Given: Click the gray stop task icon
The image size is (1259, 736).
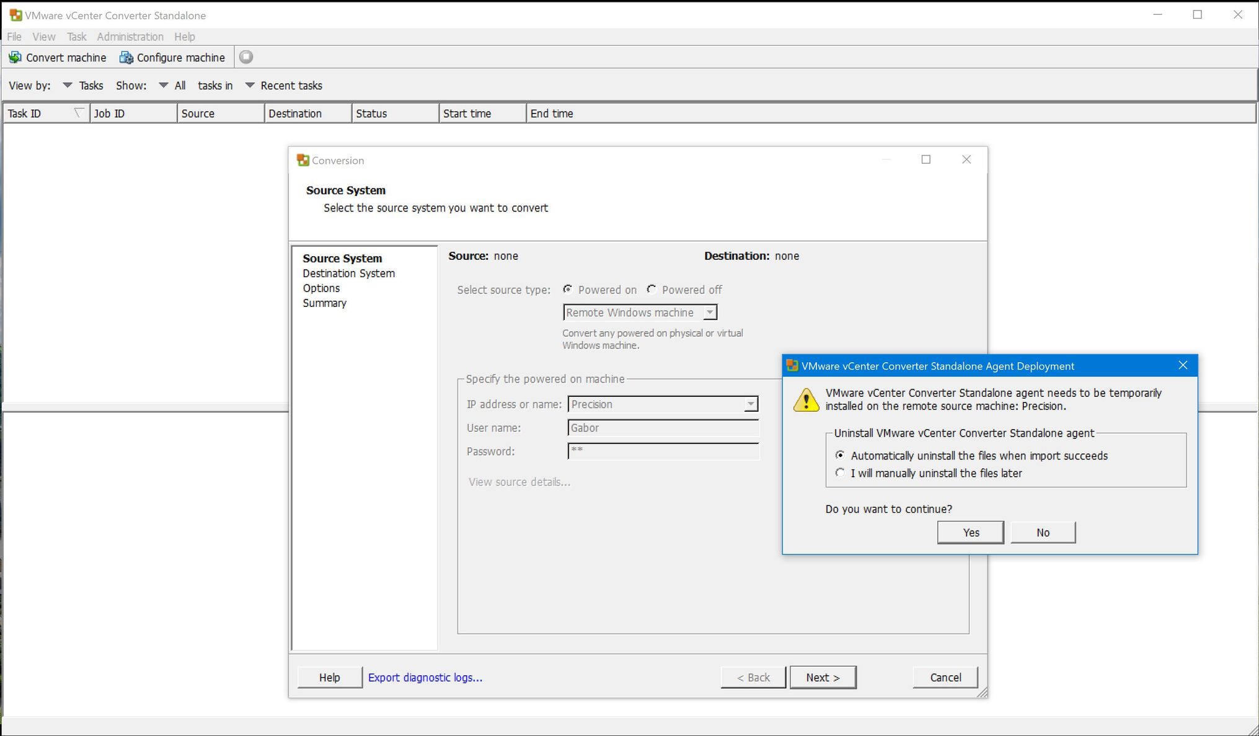Looking at the screenshot, I should [x=246, y=57].
